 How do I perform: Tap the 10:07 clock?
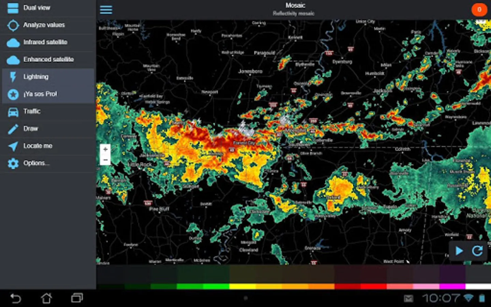[x=441, y=298]
